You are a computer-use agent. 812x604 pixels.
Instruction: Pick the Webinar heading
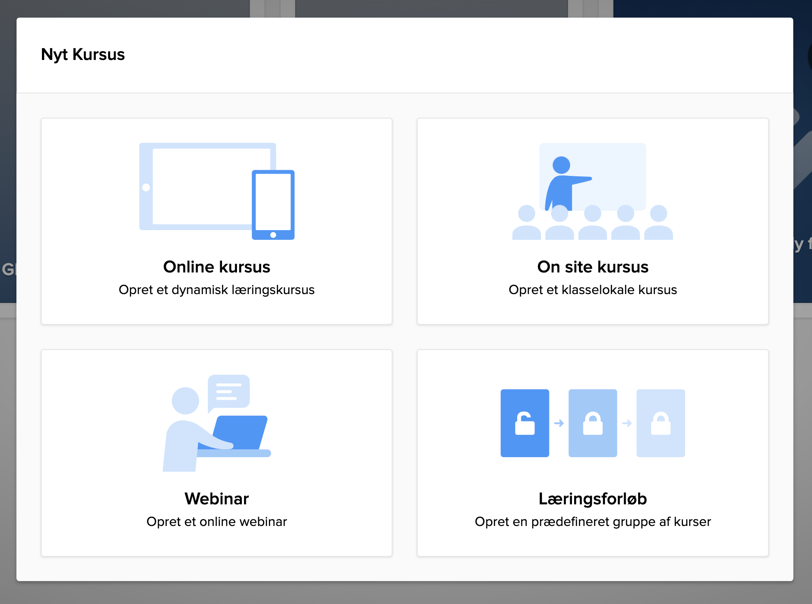217,499
